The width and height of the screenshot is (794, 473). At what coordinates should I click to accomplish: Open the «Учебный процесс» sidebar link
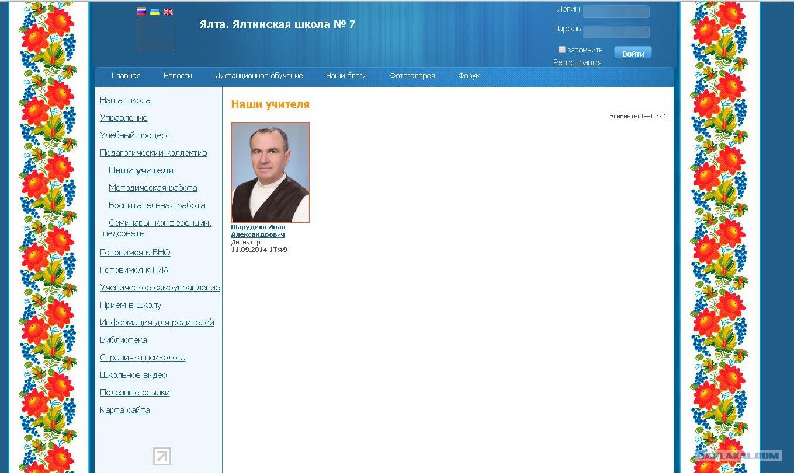click(x=135, y=135)
